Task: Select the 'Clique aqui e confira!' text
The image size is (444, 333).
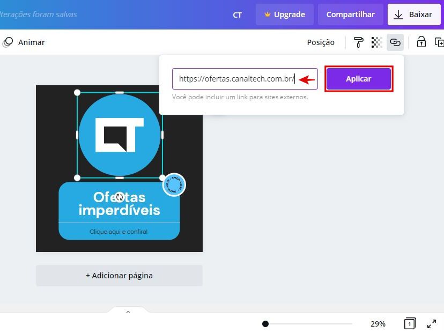Action: 119,232
